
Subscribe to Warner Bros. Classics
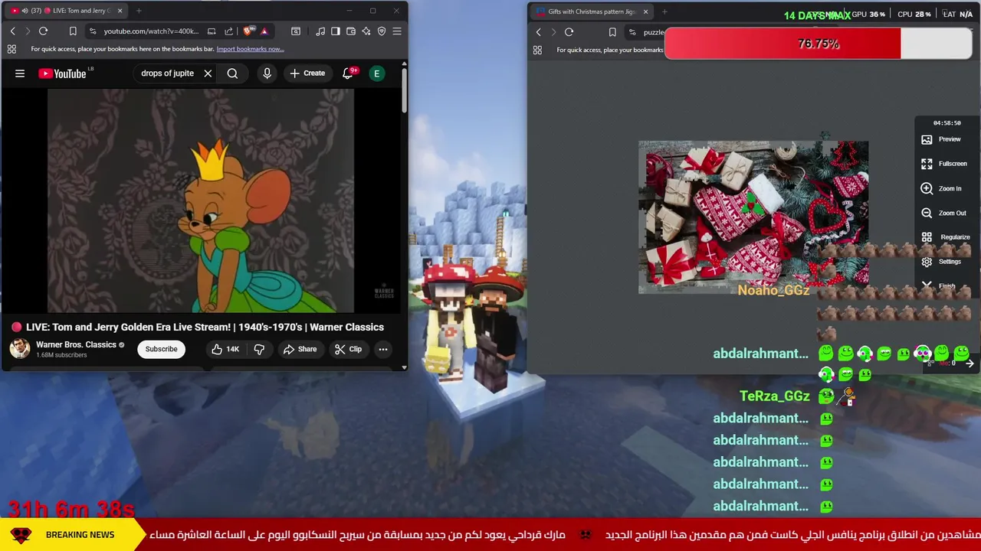click(x=162, y=349)
